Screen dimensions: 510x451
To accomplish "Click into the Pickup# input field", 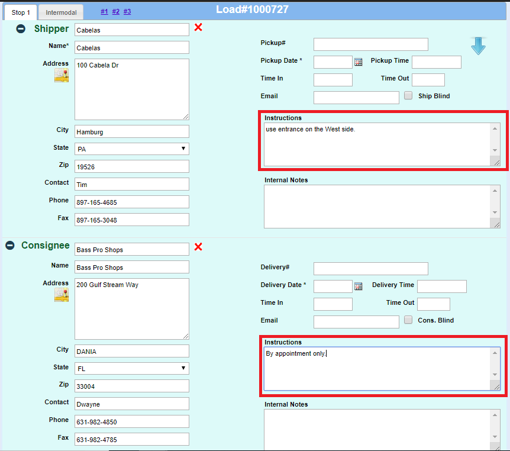I will (370, 44).
